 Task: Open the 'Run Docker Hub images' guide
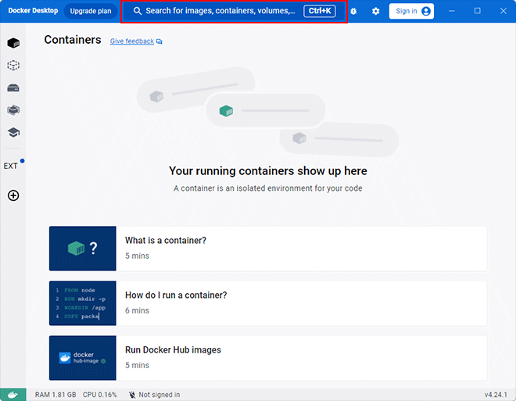(268, 358)
